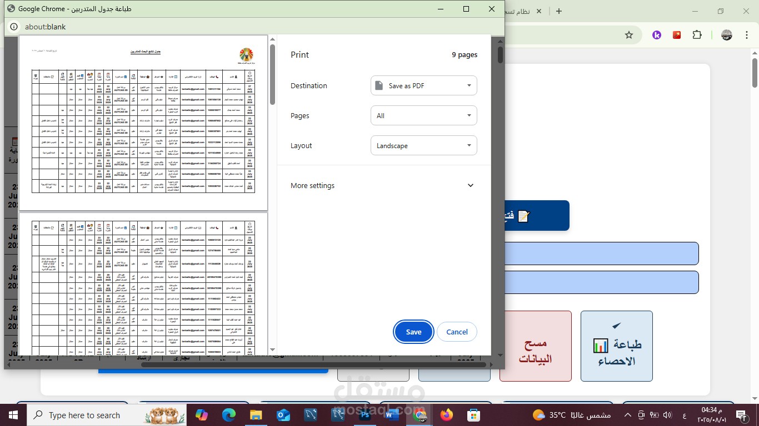
Task: Click طباعة الاحصاء statistics print button
Action: (617, 346)
